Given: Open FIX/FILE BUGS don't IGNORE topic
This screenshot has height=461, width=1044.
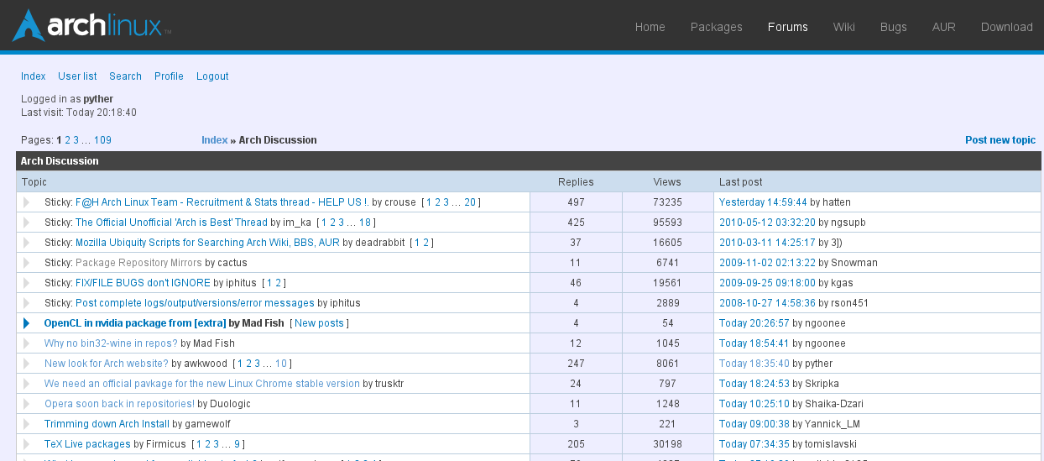Looking at the screenshot, I should pos(143,283).
